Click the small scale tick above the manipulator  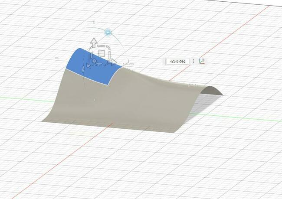coord(94,21)
